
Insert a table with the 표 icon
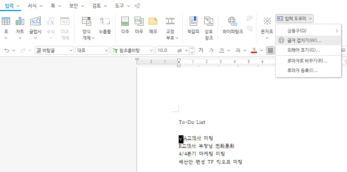(x=6, y=21)
